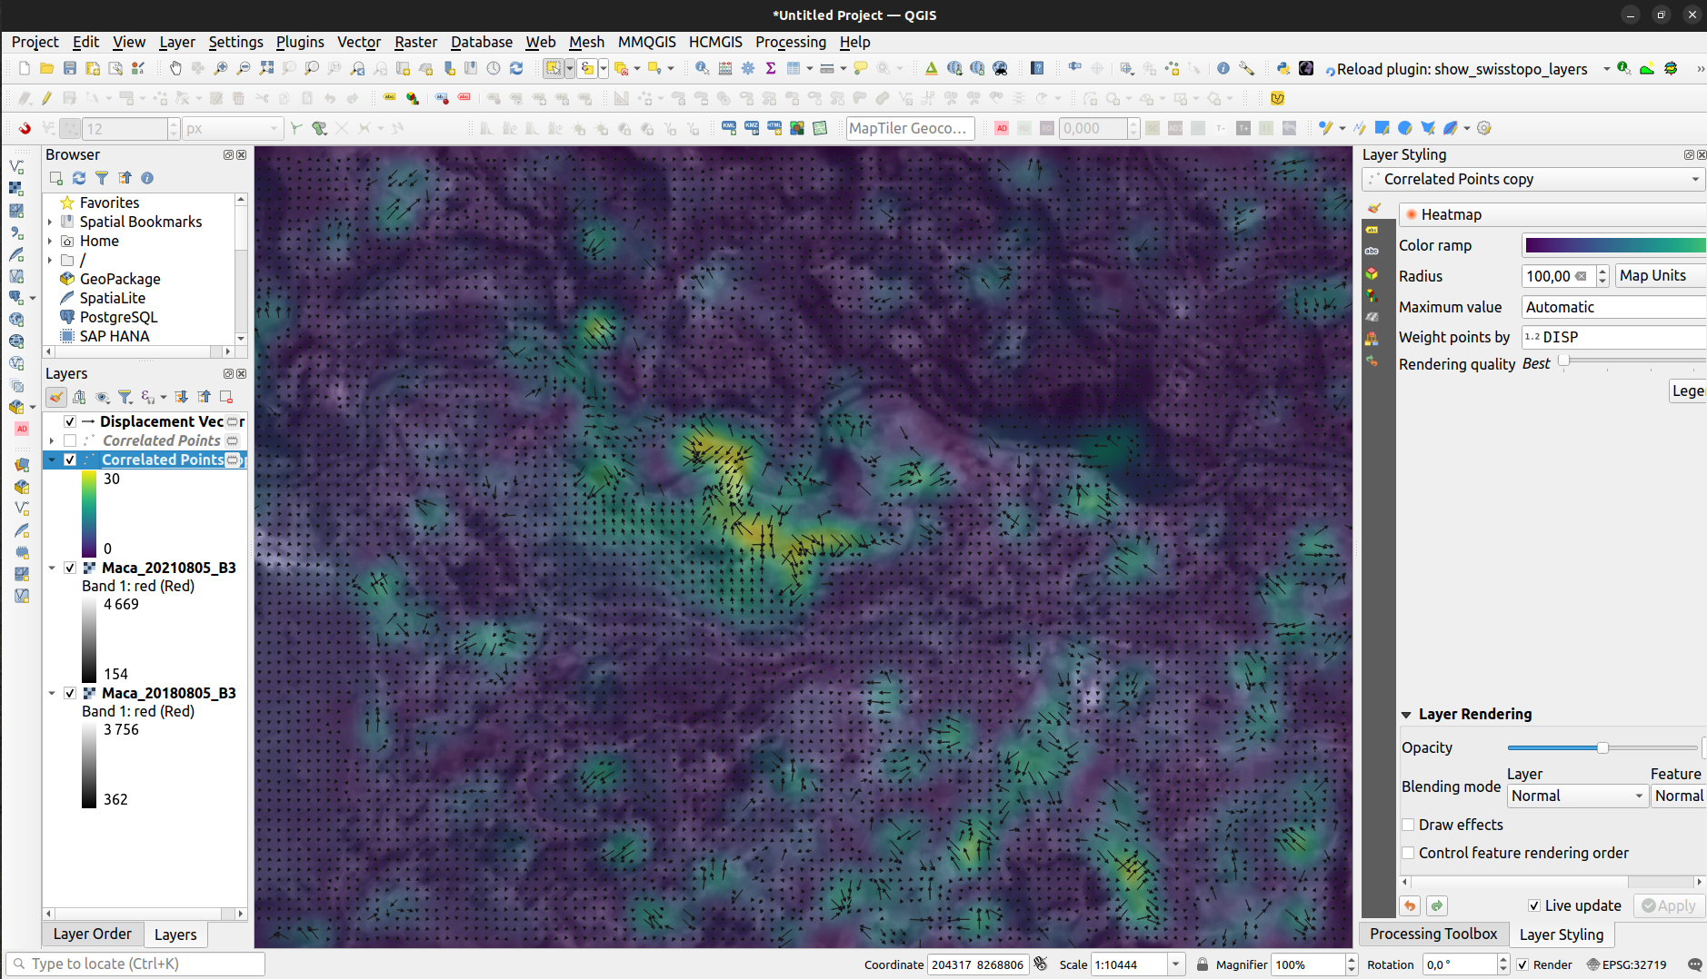Switch to the Processing Toolbox tab

pyautogui.click(x=1432, y=934)
